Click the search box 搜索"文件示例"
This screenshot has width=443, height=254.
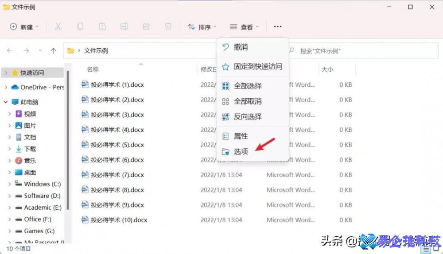pyautogui.click(x=363, y=51)
